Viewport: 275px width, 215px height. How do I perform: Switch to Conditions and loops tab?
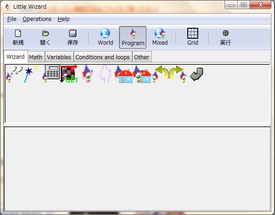tap(103, 57)
